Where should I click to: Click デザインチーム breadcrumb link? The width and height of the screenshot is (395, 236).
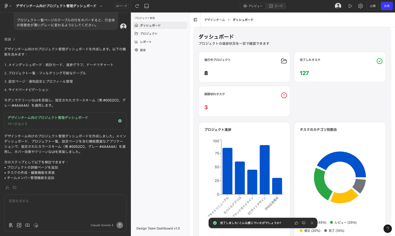tap(215, 20)
